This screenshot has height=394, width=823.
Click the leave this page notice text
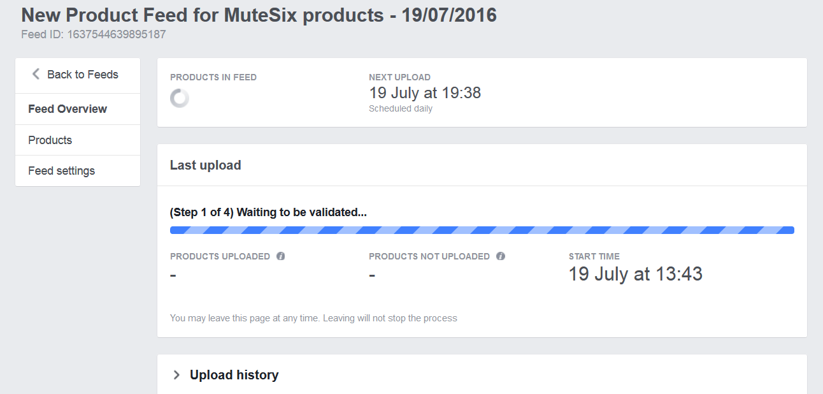pyautogui.click(x=313, y=317)
